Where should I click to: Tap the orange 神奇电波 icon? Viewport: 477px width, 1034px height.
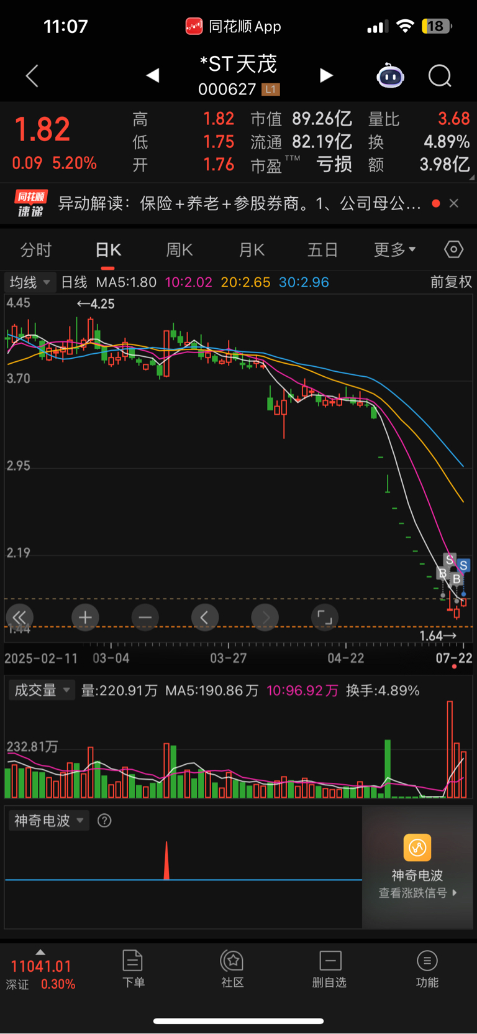(x=417, y=847)
